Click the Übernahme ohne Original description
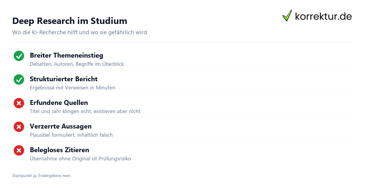This screenshot has width=365, height=191. pyautogui.click(x=80, y=159)
